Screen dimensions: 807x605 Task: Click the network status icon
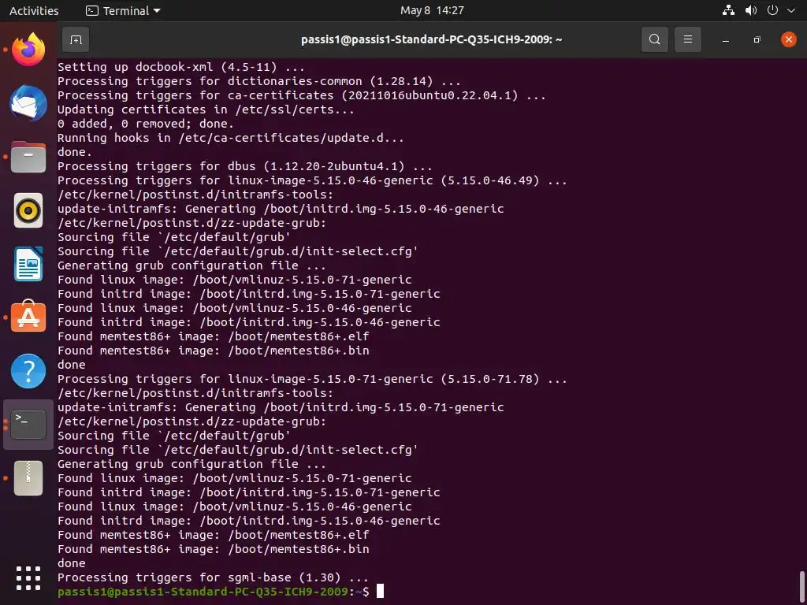(x=728, y=10)
